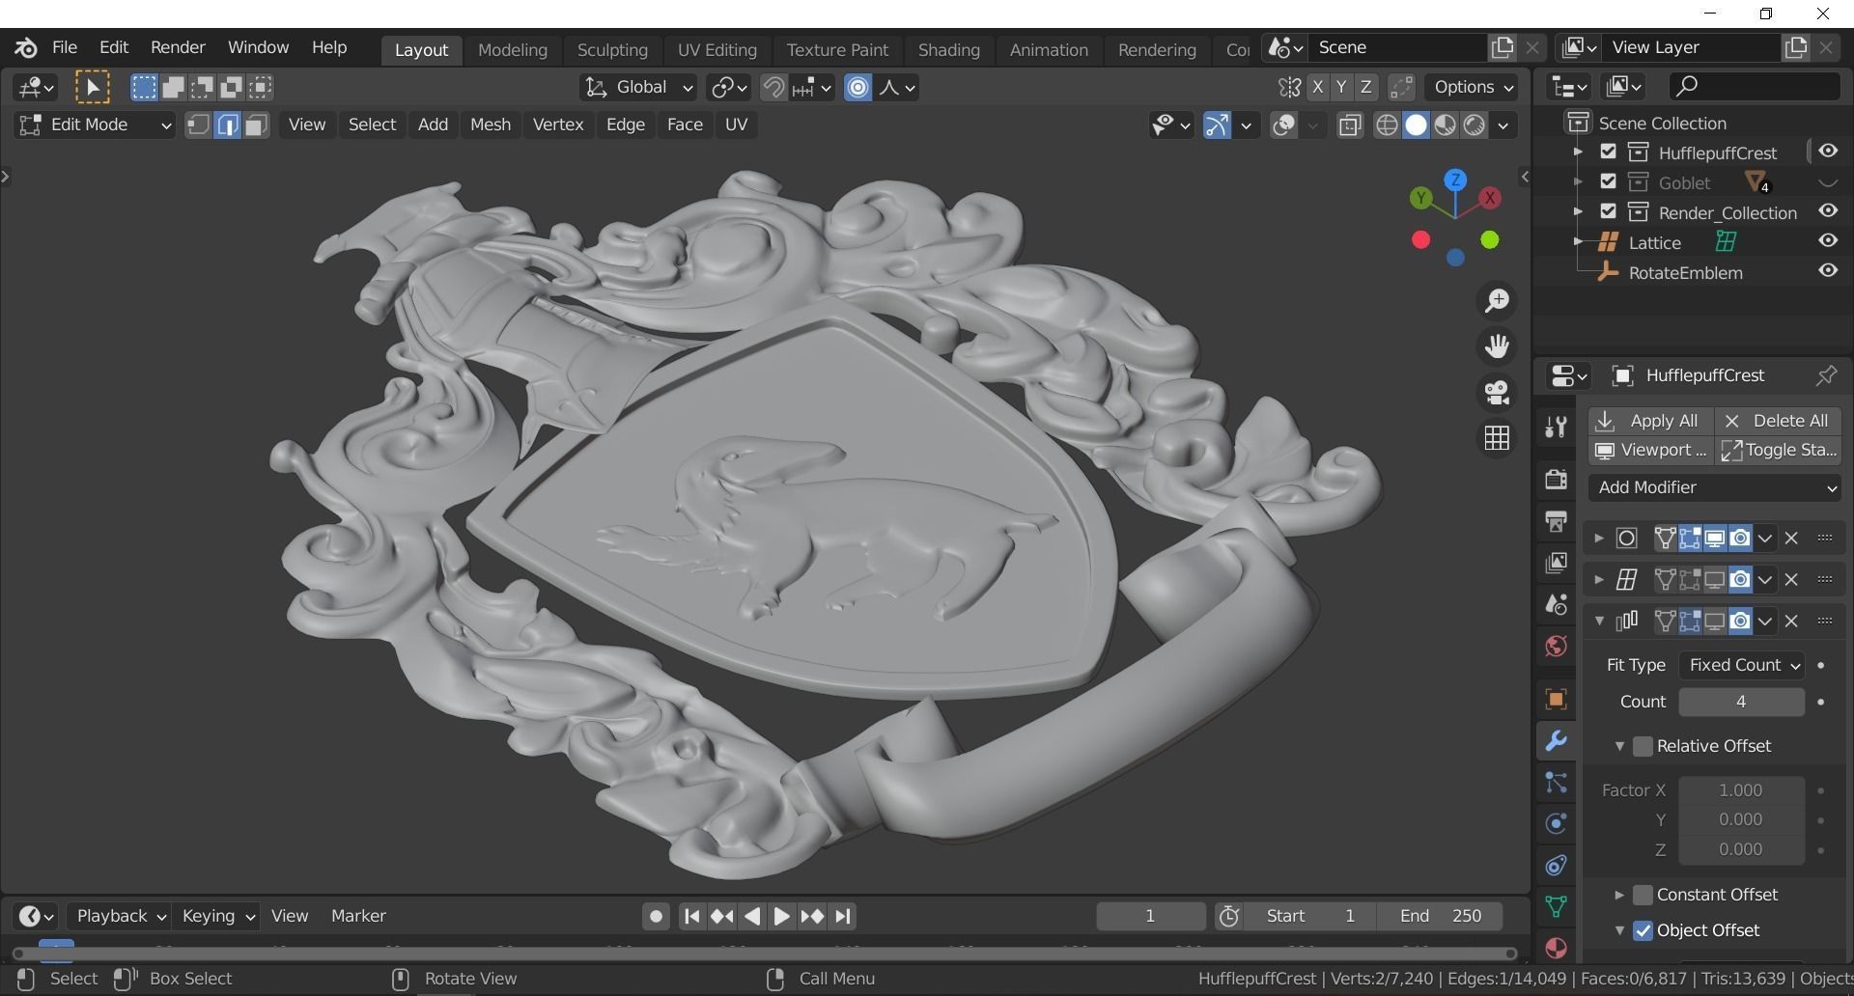The height and width of the screenshot is (996, 1854).
Task: Toggle X axis mirror button
Action: pyautogui.click(x=1317, y=88)
